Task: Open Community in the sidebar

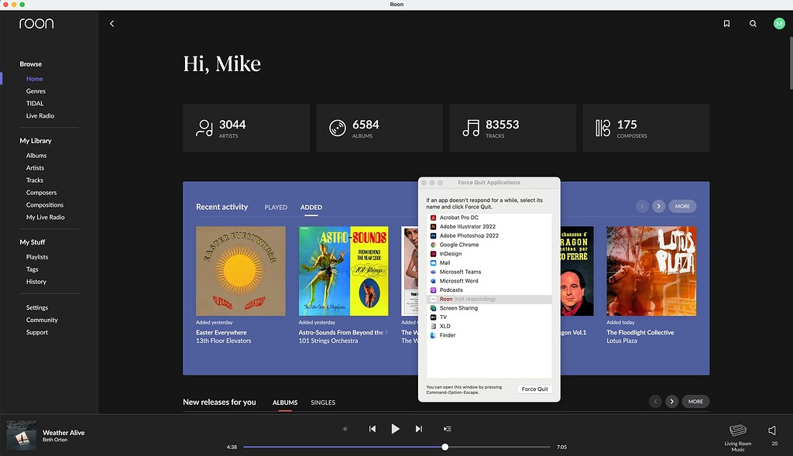Action: [42, 320]
